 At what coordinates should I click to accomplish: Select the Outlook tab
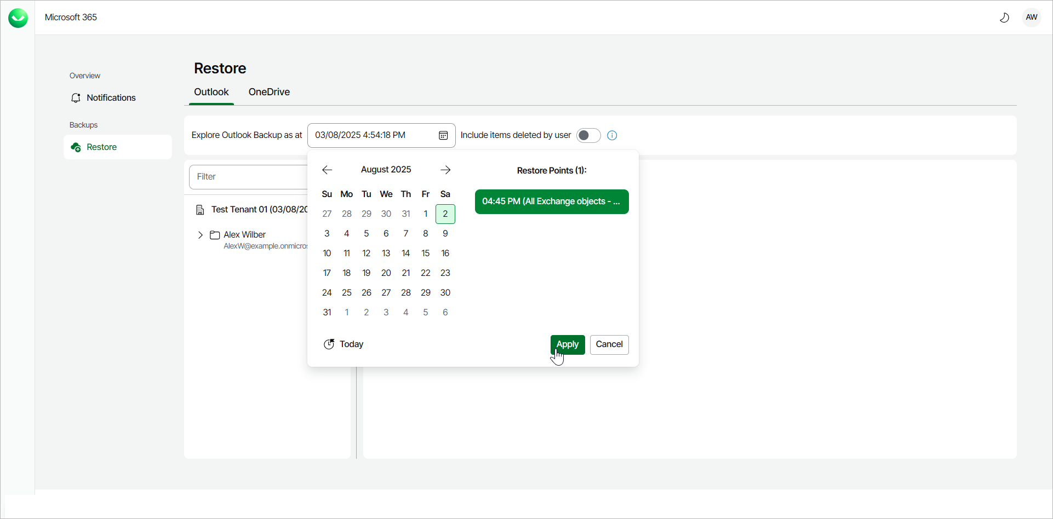(x=211, y=91)
